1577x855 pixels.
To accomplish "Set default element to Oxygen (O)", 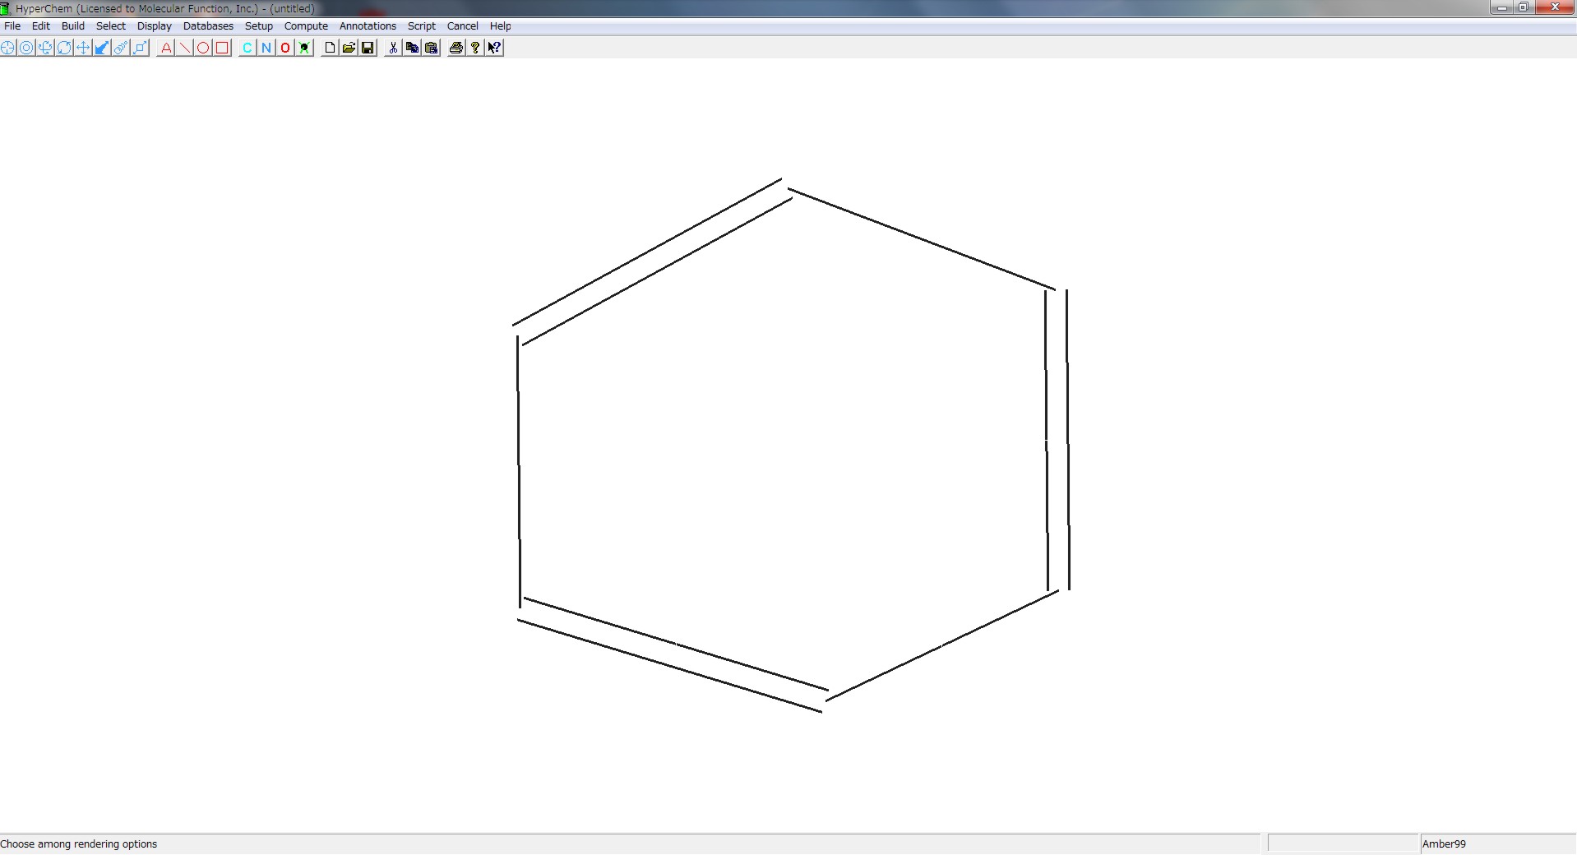I will [285, 48].
